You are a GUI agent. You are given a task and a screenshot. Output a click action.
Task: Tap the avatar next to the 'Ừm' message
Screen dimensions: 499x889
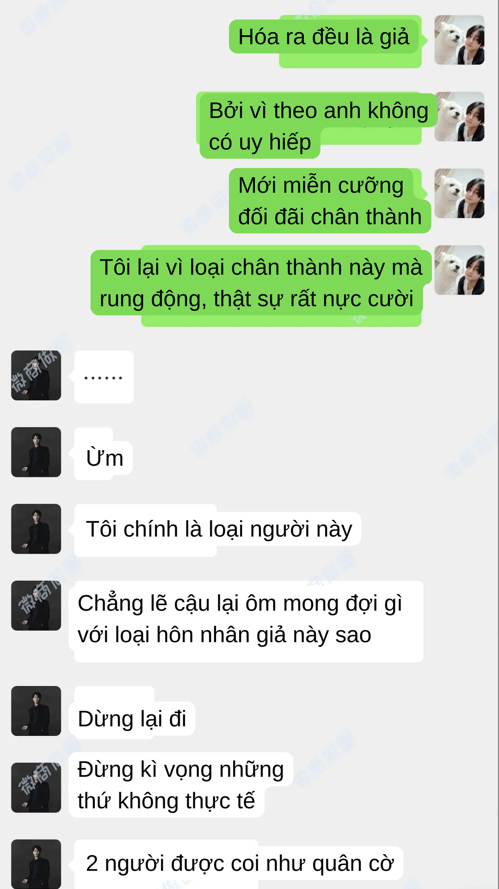(36, 452)
